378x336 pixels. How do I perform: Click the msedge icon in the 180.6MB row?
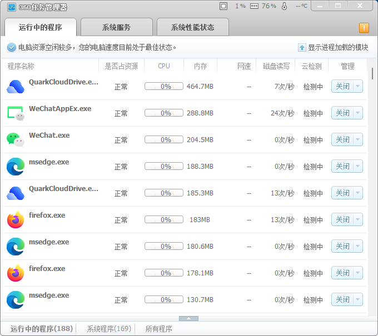(x=16, y=247)
